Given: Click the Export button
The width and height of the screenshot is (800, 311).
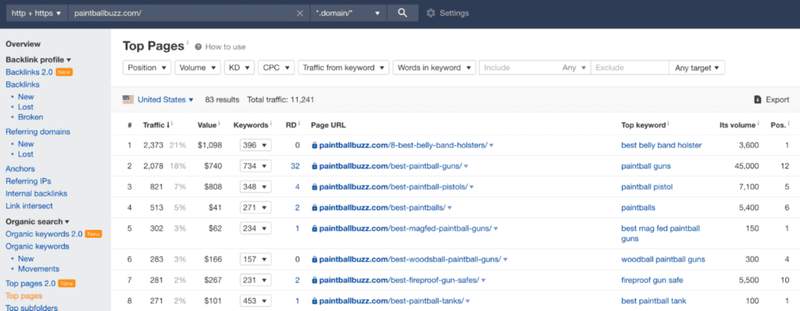Looking at the screenshot, I should tap(772, 100).
